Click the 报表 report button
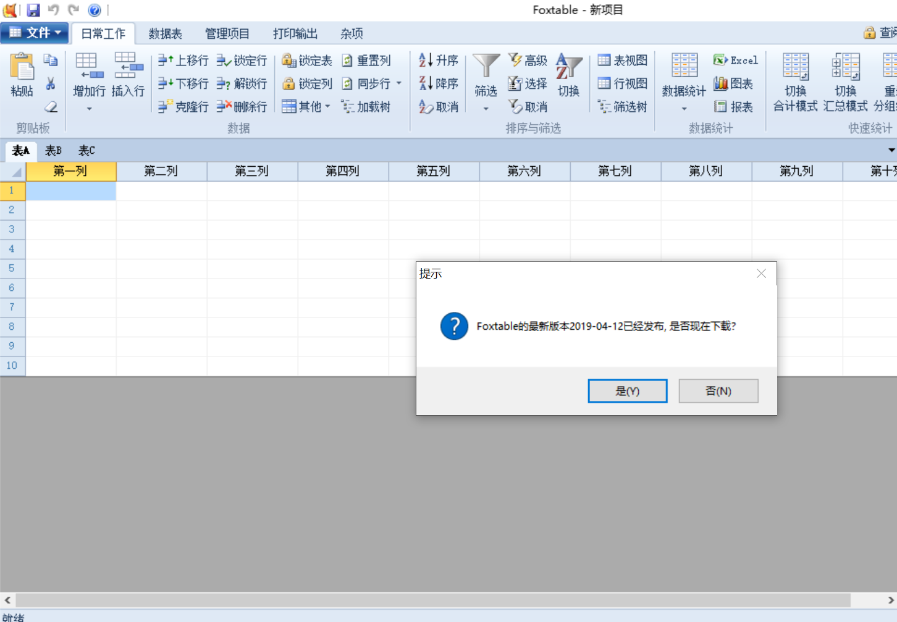Screen dimensions: 897x622 tap(733, 107)
